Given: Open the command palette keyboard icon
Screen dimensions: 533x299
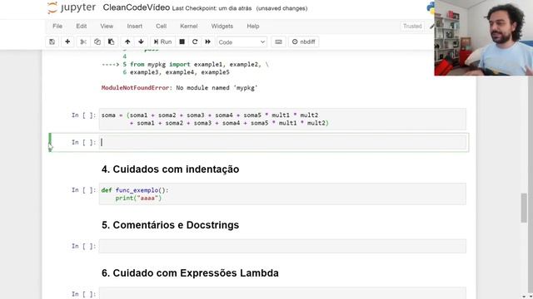Looking at the screenshot, I should (x=278, y=42).
